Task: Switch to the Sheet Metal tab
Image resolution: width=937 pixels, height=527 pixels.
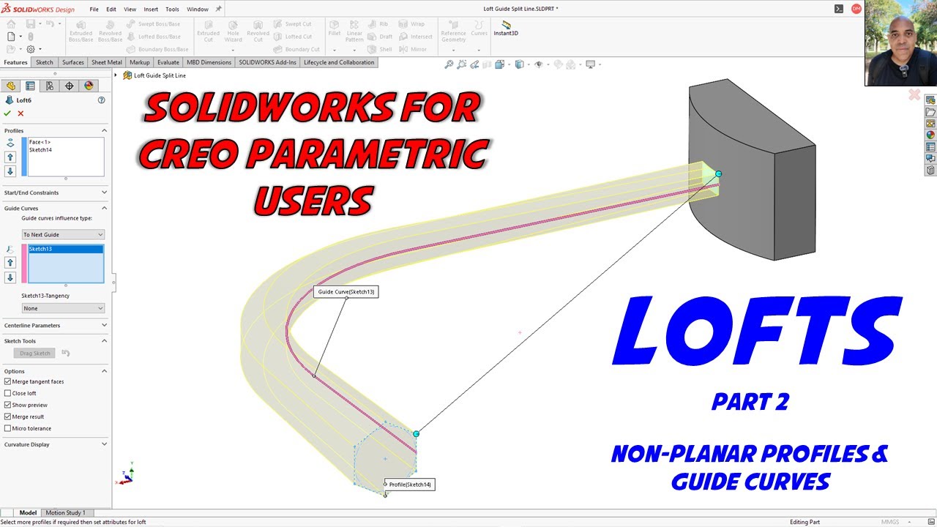Action: [x=107, y=62]
